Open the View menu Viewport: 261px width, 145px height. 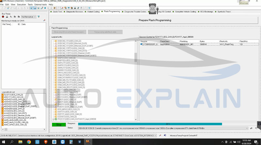(x=13, y=5)
